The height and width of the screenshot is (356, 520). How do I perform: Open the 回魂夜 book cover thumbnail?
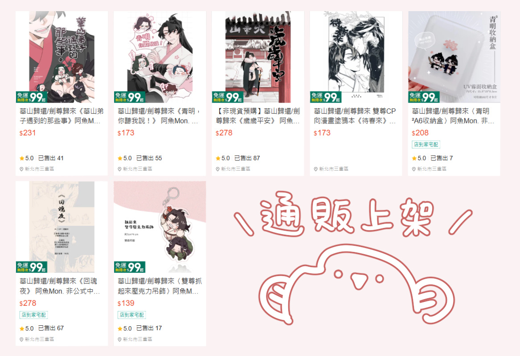[61, 227]
